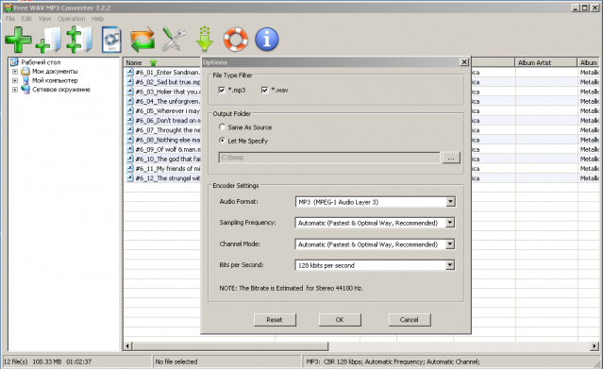Click the Мой компьютер computer icon
Image resolution: width=603 pixels, height=369 pixels.
pyautogui.click(x=25, y=80)
